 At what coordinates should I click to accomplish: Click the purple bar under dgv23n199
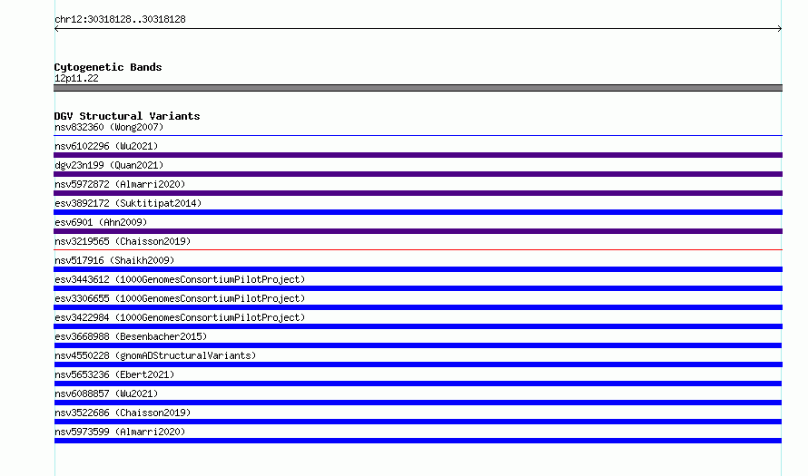click(x=418, y=174)
